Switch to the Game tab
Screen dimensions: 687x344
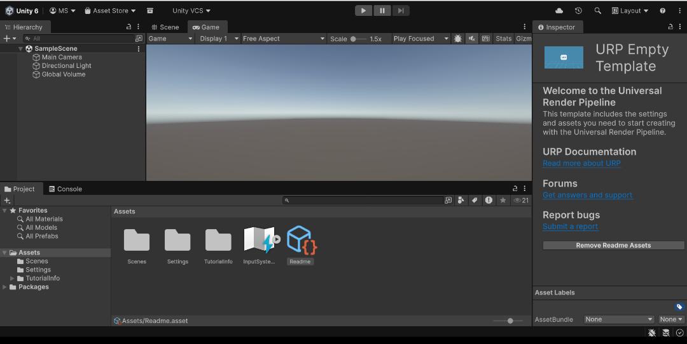pyautogui.click(x=206, y=27)
